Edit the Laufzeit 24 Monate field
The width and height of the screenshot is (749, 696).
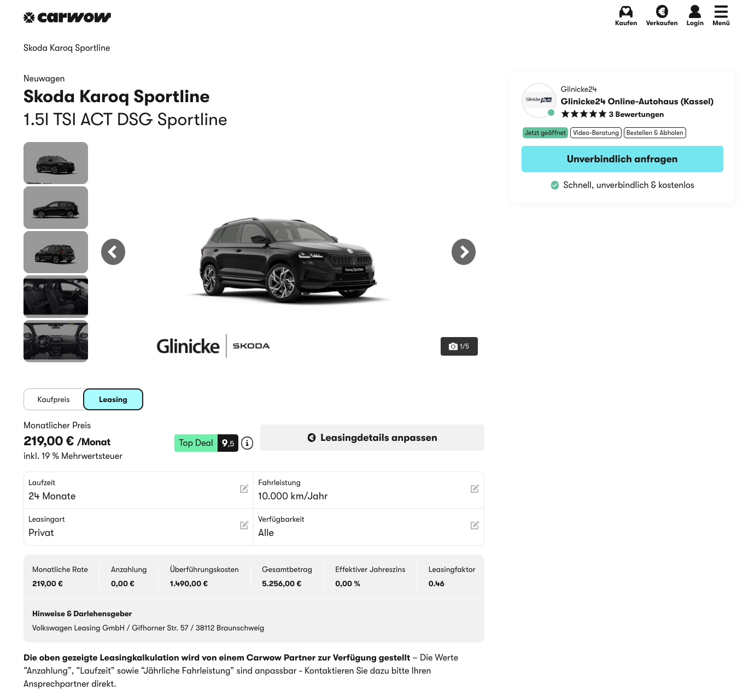pos(244,489)
